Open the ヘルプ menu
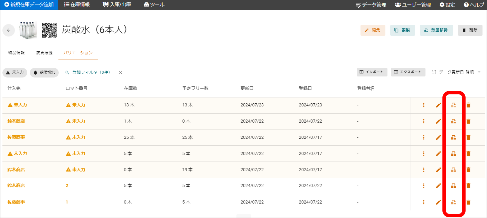This screenshot has height=218, width=487. point(474,5)
